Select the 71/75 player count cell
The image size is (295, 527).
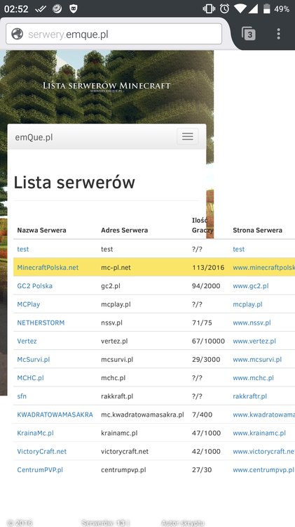[x=202, y=323]
